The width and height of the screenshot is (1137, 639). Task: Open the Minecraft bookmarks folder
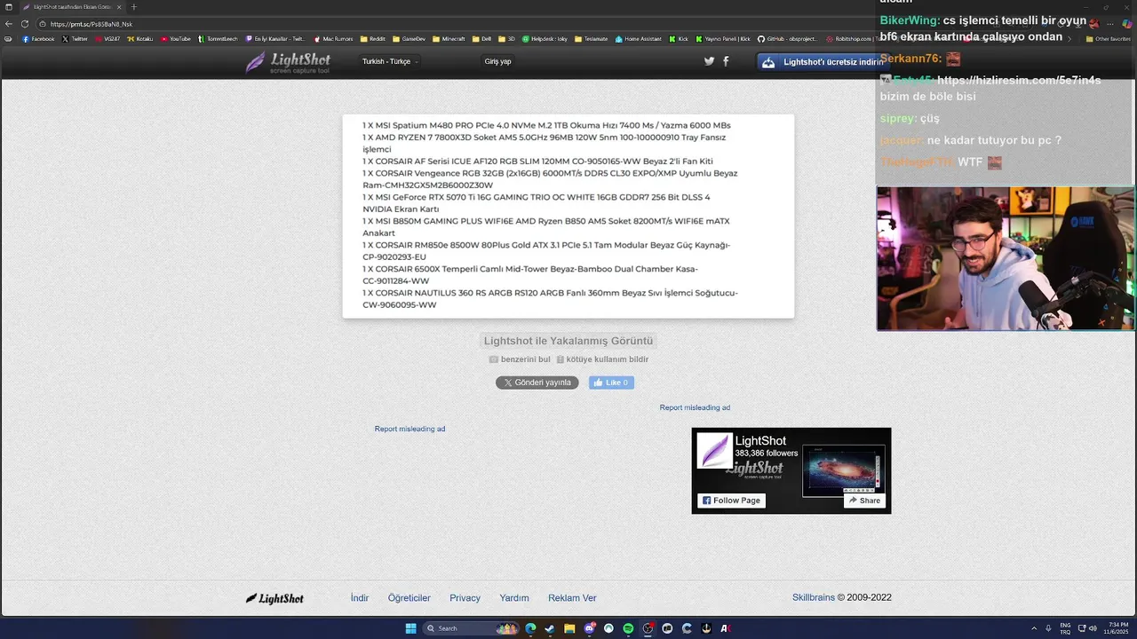(449, 39)
